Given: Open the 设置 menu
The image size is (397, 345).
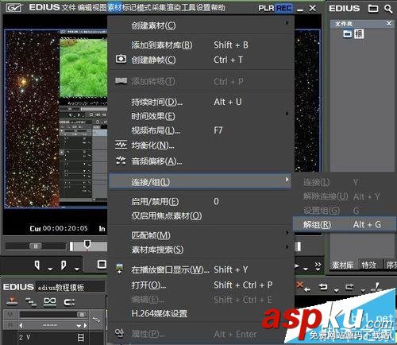Looking at the screenshot, I should click(x=203, y=7).
